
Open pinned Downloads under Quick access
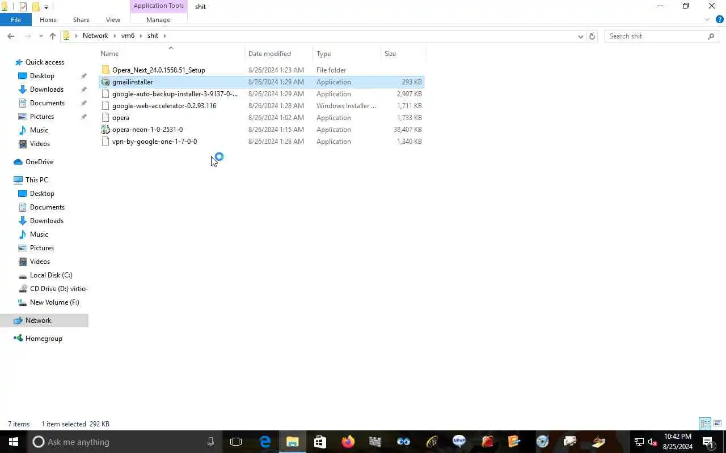(47, 89)
